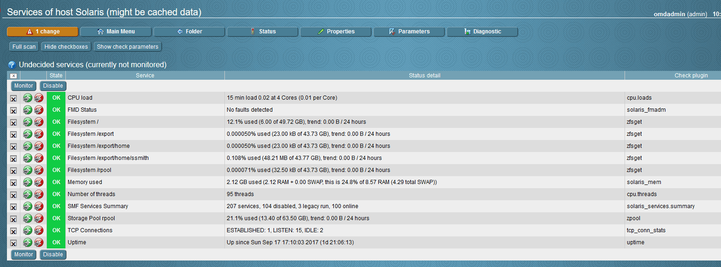Toggle checkbox for Filesystem / row
The image size is (721, 267).
tap(13, 123)
